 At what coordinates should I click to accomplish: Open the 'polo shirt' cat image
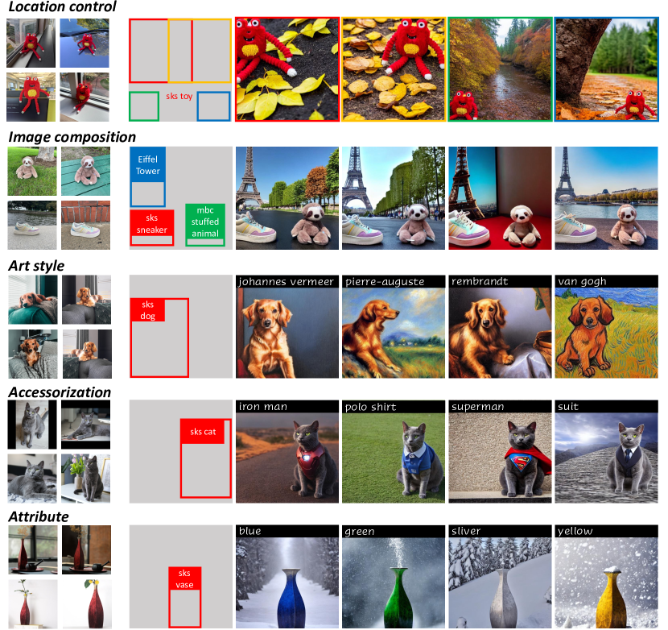(394, 452)
